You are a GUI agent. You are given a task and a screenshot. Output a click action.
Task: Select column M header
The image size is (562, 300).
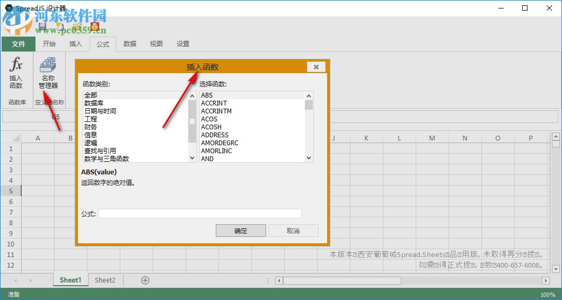[432, 138]
